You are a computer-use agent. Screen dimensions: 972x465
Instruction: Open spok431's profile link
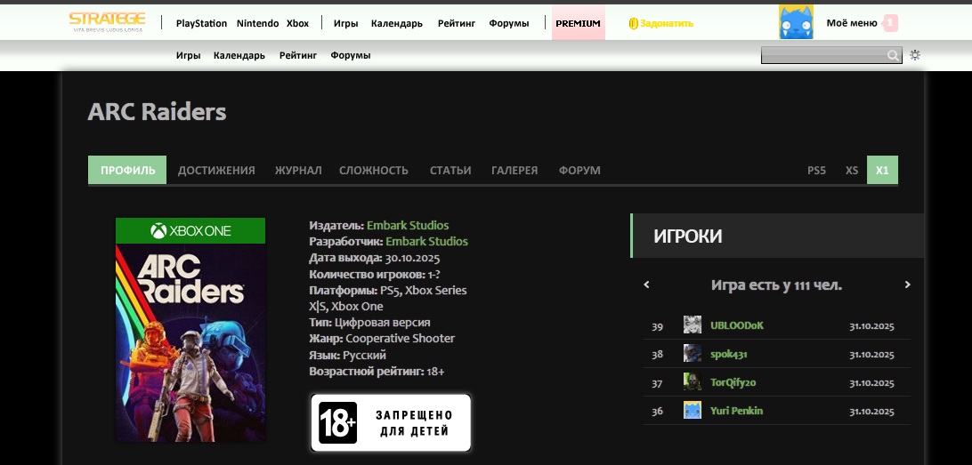click(729, 354)
